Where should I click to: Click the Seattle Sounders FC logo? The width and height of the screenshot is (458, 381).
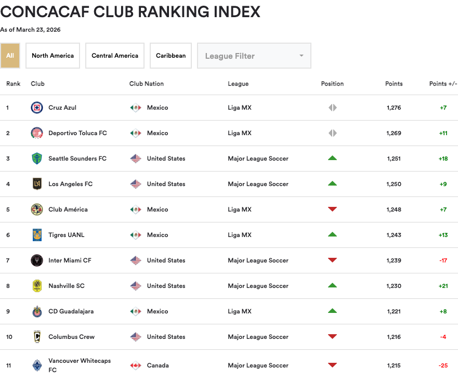point(36,159)
